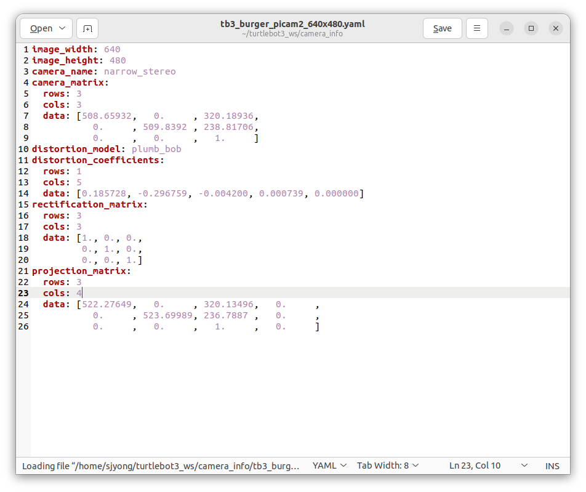Click the distortion_coefficients key

[x=95, y=160]
